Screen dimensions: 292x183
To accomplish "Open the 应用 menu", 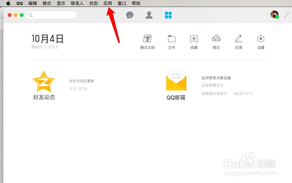I will tap(108, 3).
